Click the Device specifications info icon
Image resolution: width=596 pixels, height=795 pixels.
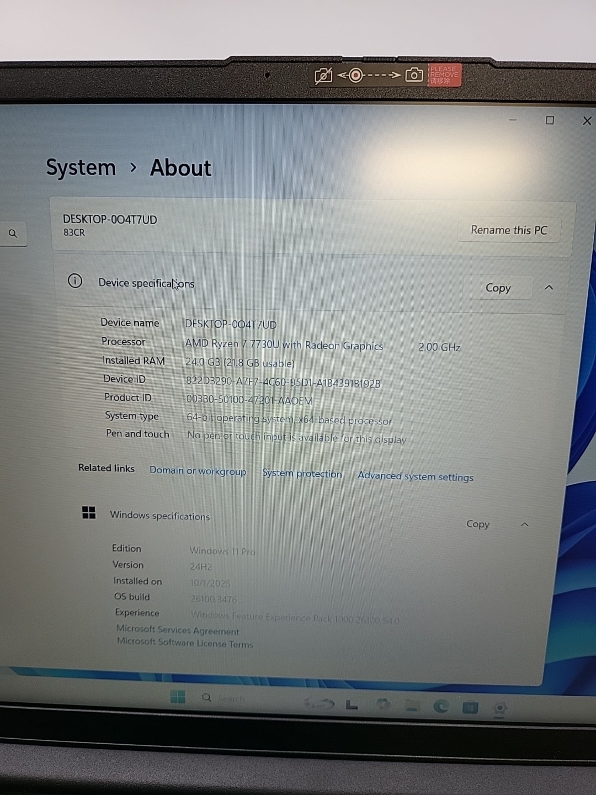tap(75, 281)
